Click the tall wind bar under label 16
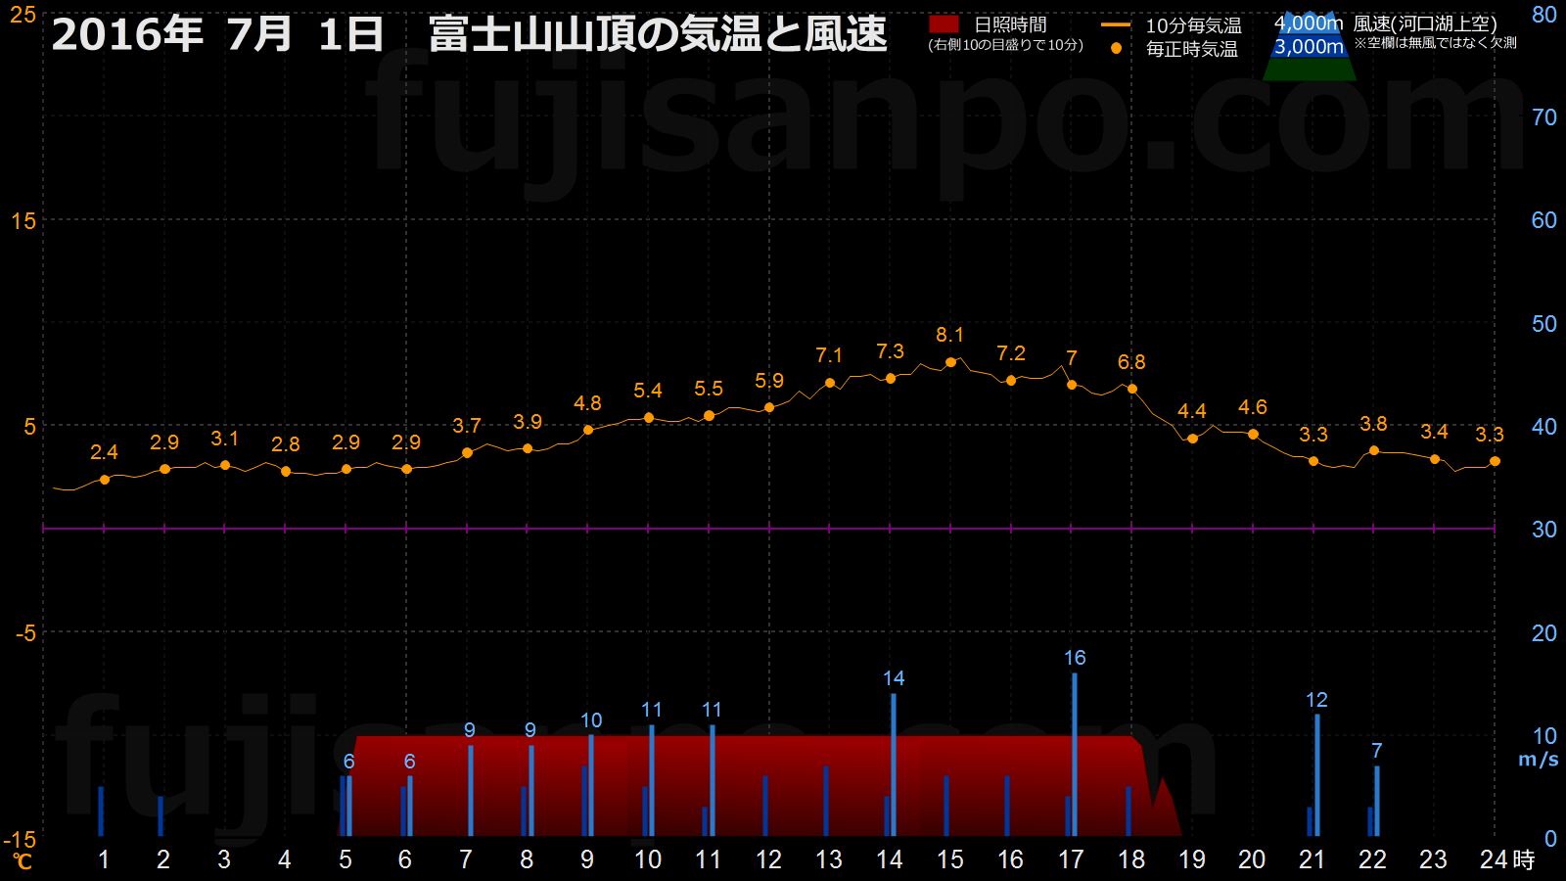The height and width of the screenshot is (881, 1566). click(1075, 755)
